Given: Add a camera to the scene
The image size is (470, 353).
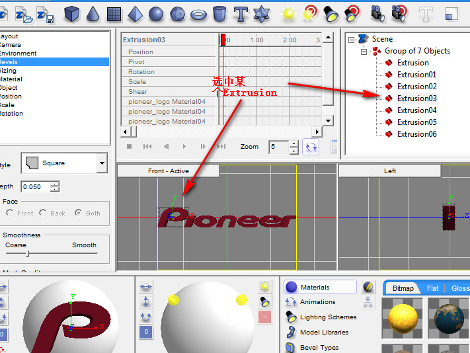Looking at the screenshot, I should click(x=377, y=14).
